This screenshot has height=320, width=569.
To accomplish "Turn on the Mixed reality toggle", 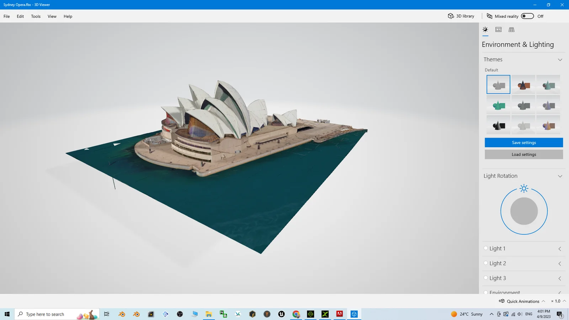I will 527,16.
